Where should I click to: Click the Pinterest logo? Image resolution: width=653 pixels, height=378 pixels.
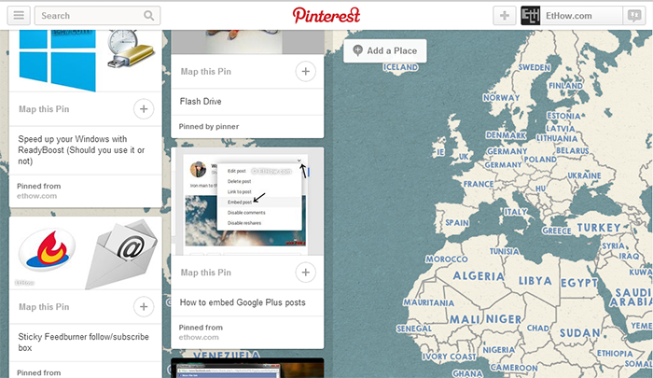coord(326,16)
